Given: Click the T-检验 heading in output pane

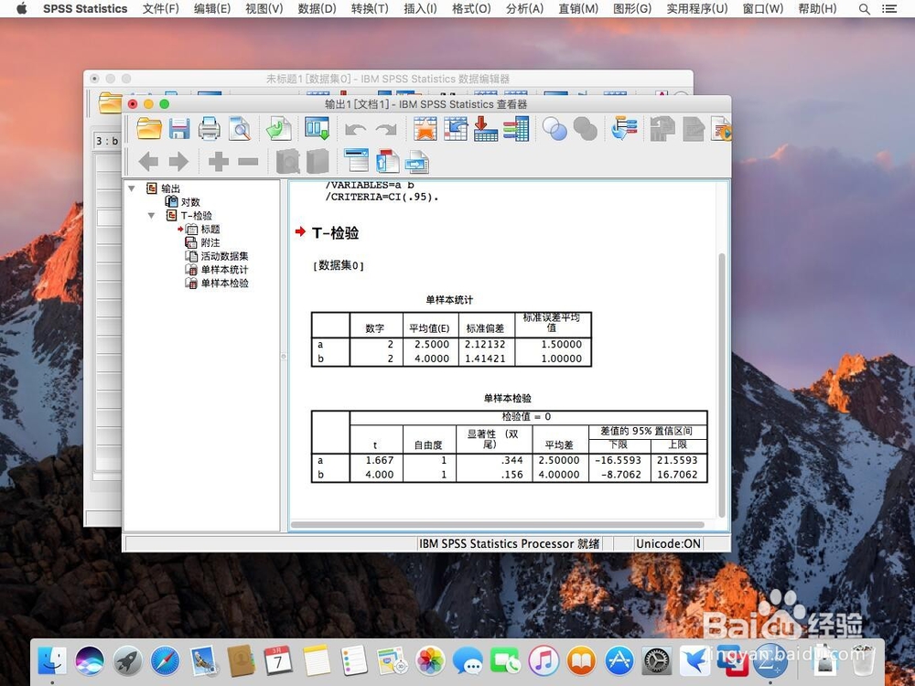Looking at the screenshot, I should (335, 232).
